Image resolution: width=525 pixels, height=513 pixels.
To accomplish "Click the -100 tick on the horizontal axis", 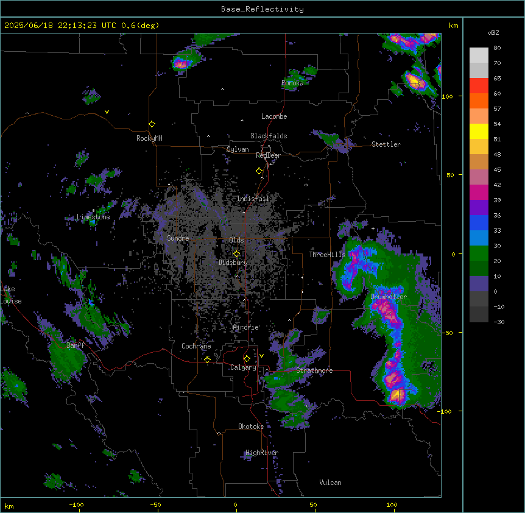I will 76,504.
